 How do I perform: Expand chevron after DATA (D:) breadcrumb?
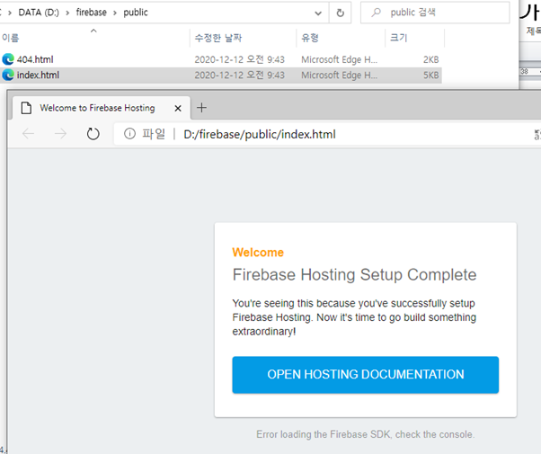coord(67,13)
